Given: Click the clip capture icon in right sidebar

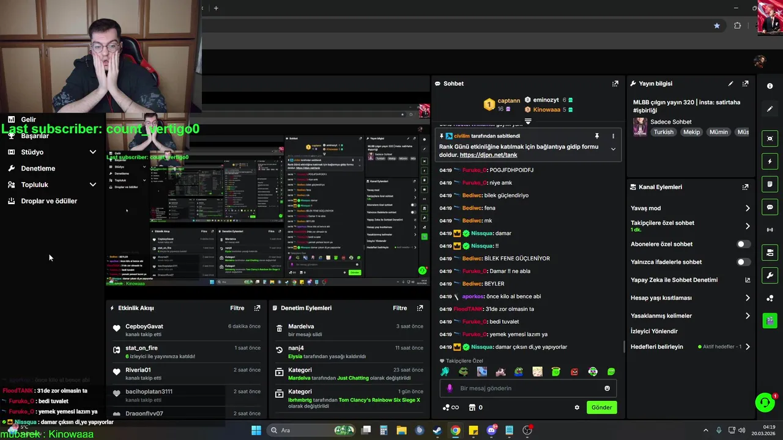Looking at the screenshot, I should coord(770,139).
